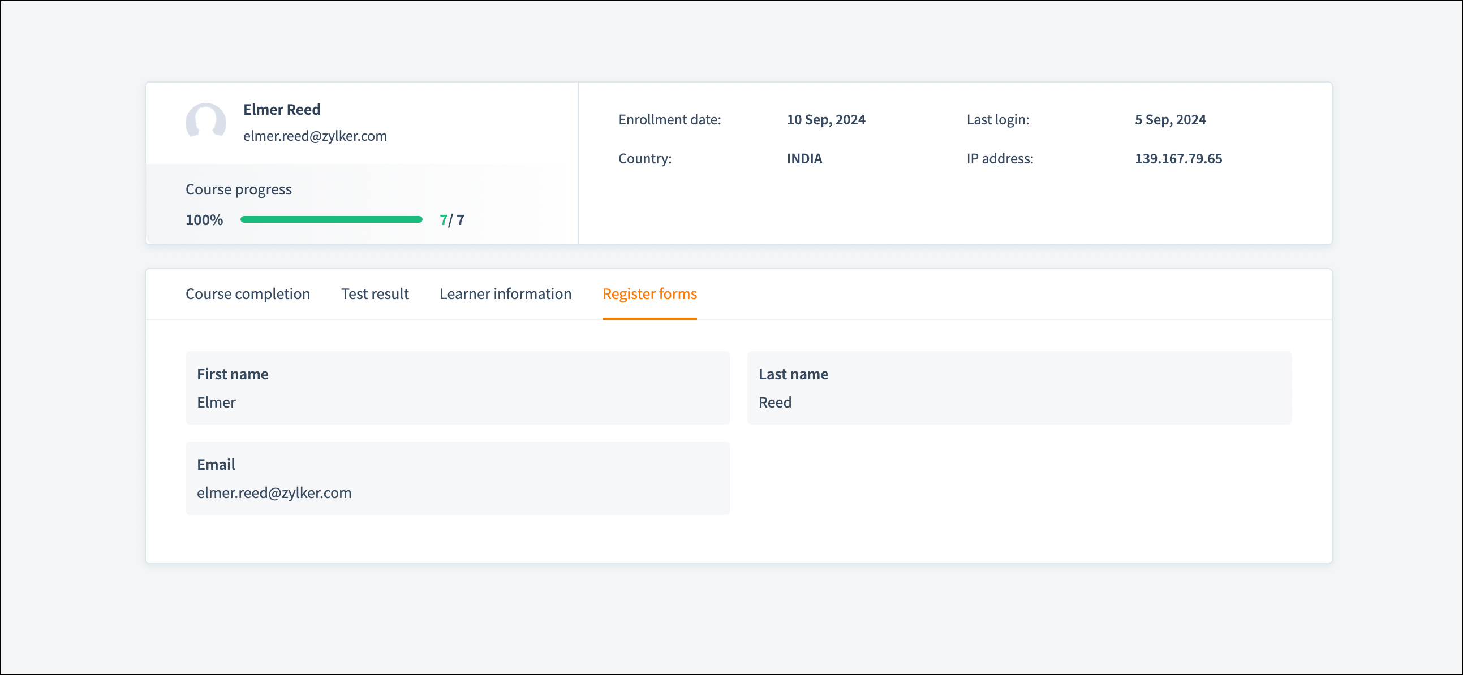
Task: Click the 100% progress label
Action: pyautogui.click(x=204, y=220)
